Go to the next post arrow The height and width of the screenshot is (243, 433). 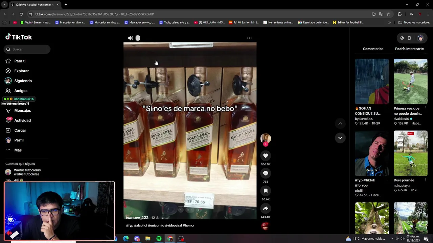340,138
